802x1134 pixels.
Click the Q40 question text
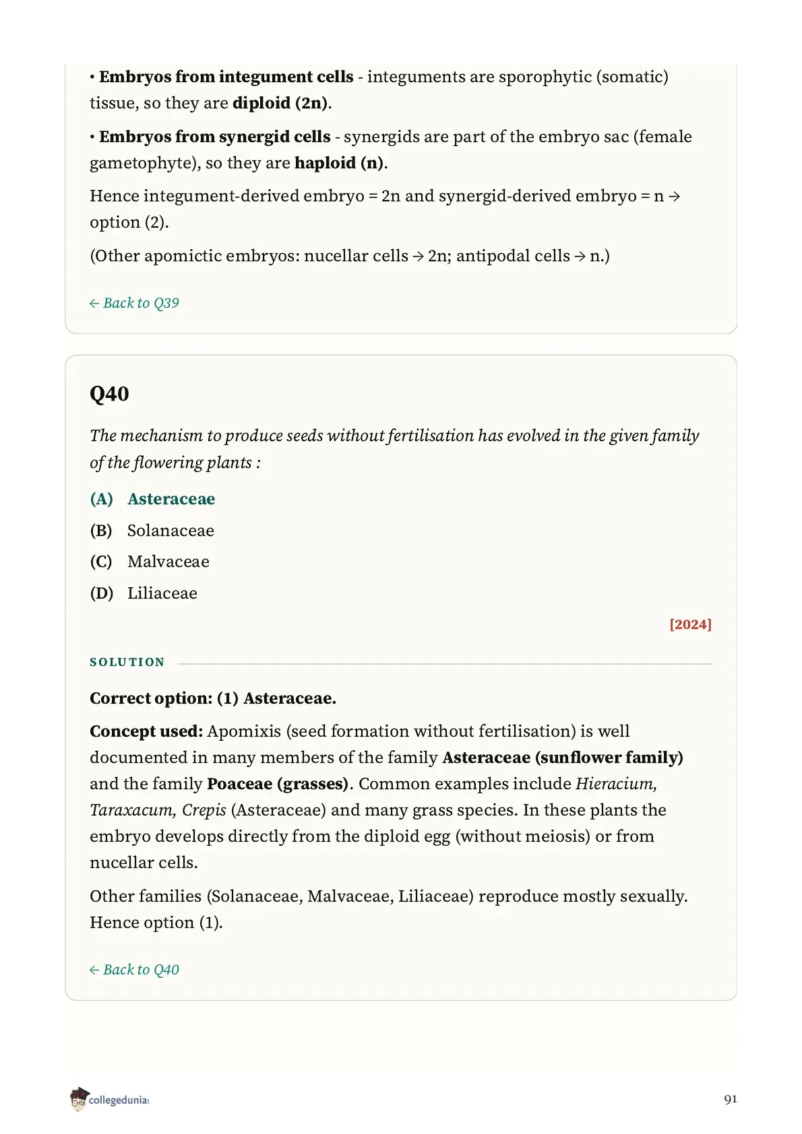394,449
